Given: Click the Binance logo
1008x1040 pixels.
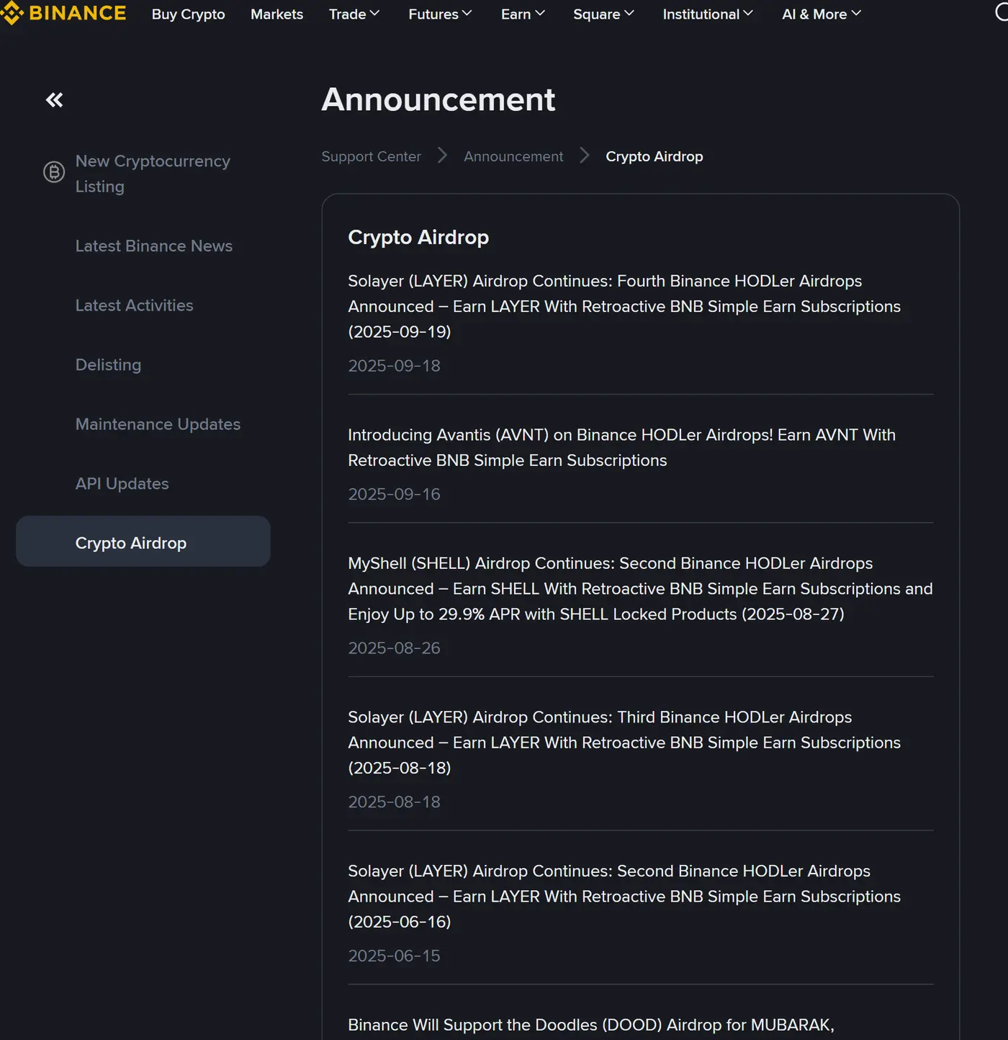Looking at the screenshot, I should point(63,14).
